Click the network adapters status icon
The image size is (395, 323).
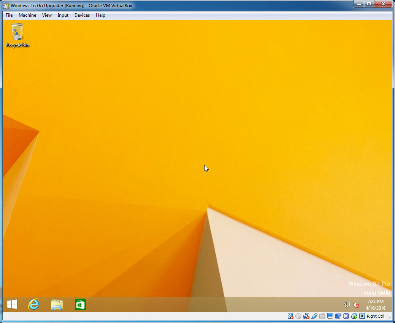pyautogui.click(x=306, y=316)
